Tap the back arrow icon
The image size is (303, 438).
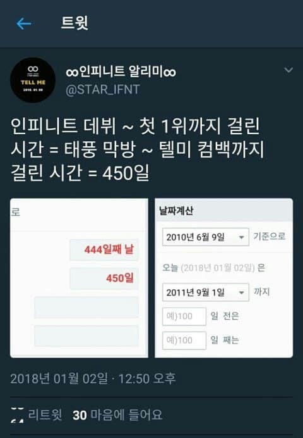(24, 23)
